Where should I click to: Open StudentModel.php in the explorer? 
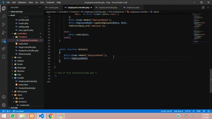pos(27,88)
